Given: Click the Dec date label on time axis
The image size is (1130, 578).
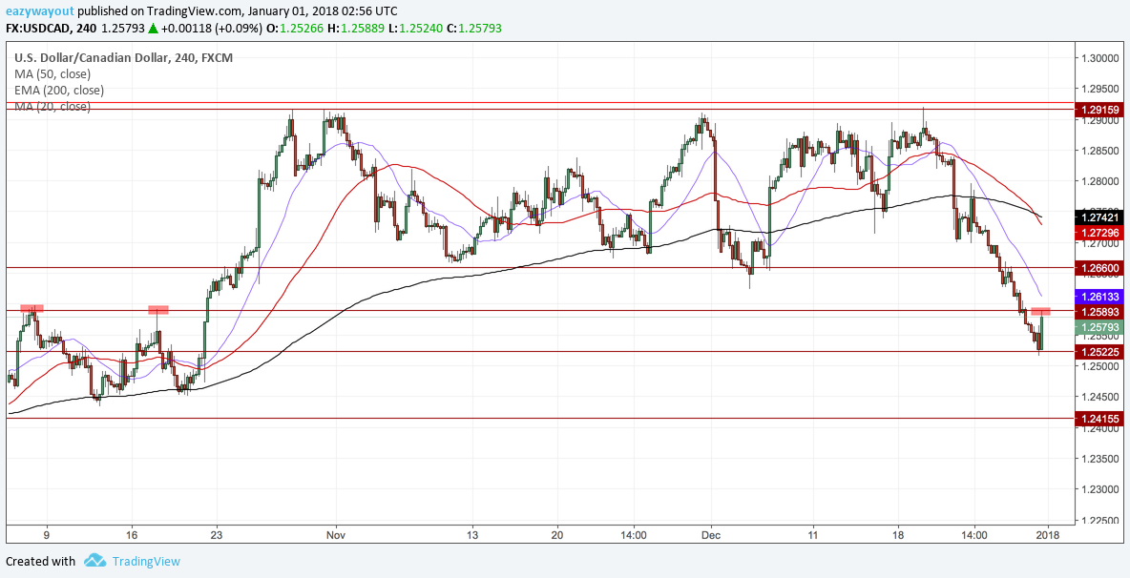Looking at the screenshot, I should (x=712, y=536).
